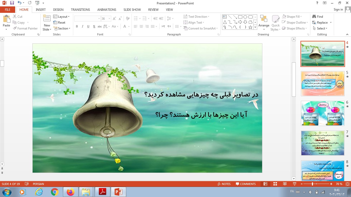
Task: Open the FILE menu tab
Action: point(8,10)
